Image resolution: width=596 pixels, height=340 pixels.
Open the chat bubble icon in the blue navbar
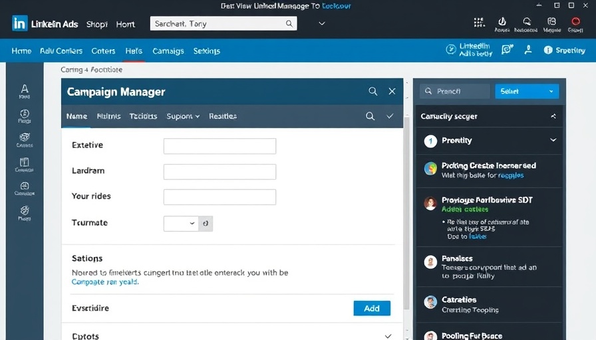tap(508, 50)
